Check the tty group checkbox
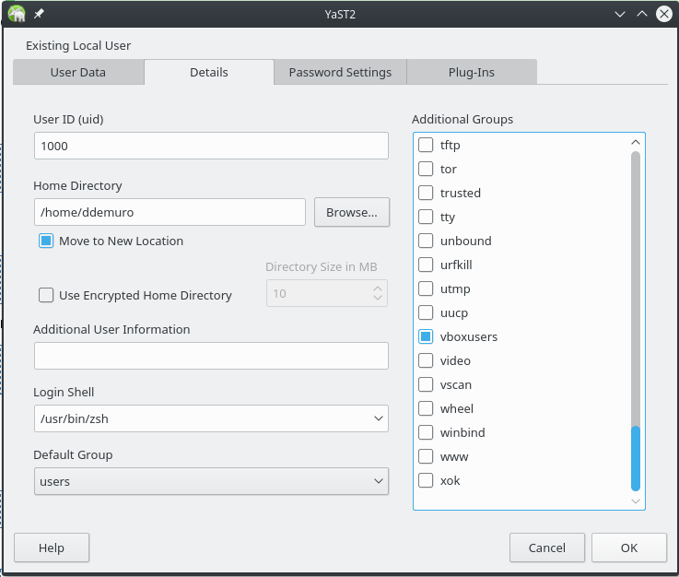This screenshot has width=679, height=577. tap(426, 217)
